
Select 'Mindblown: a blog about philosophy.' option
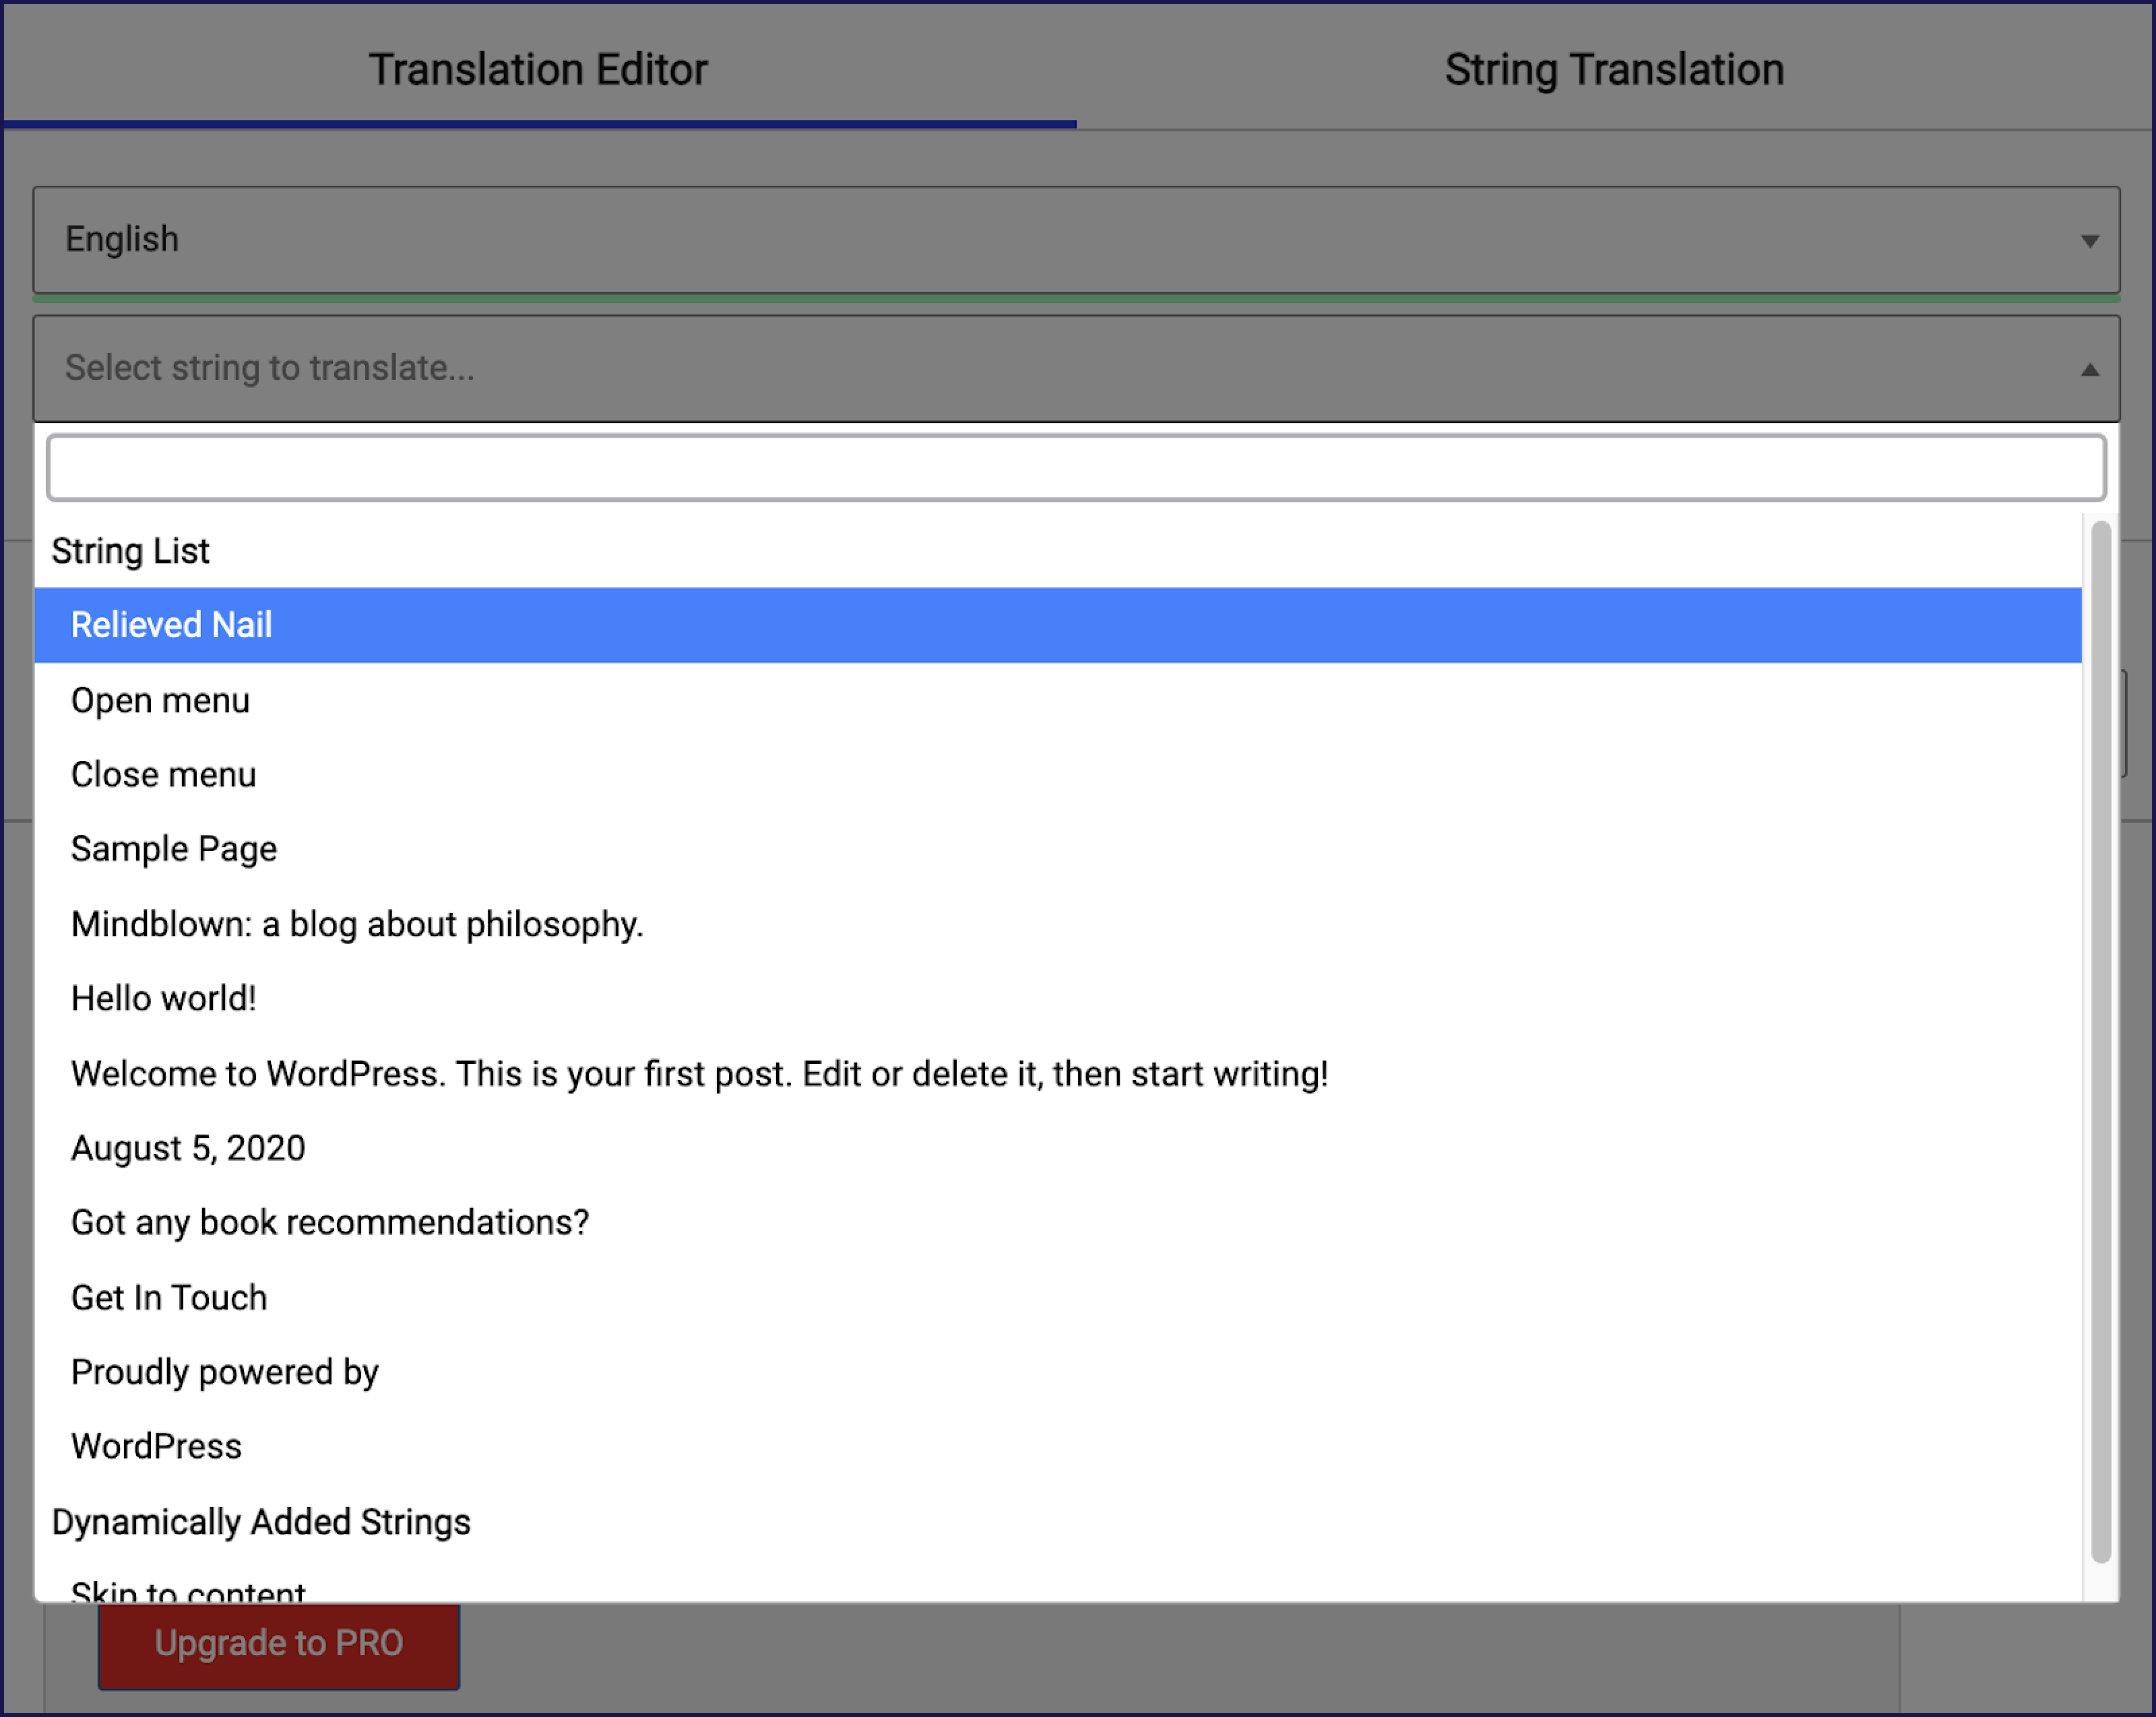(1058, 923)
